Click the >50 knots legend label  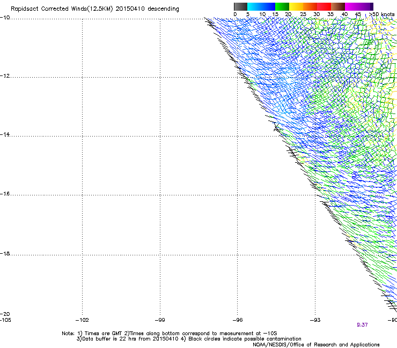(381, 14)
